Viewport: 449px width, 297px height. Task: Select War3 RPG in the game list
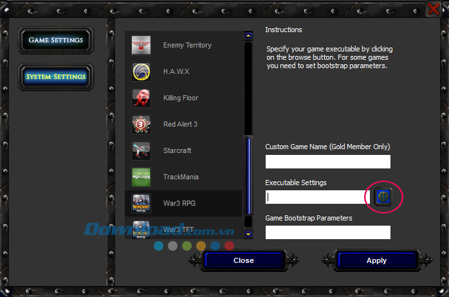183,203
